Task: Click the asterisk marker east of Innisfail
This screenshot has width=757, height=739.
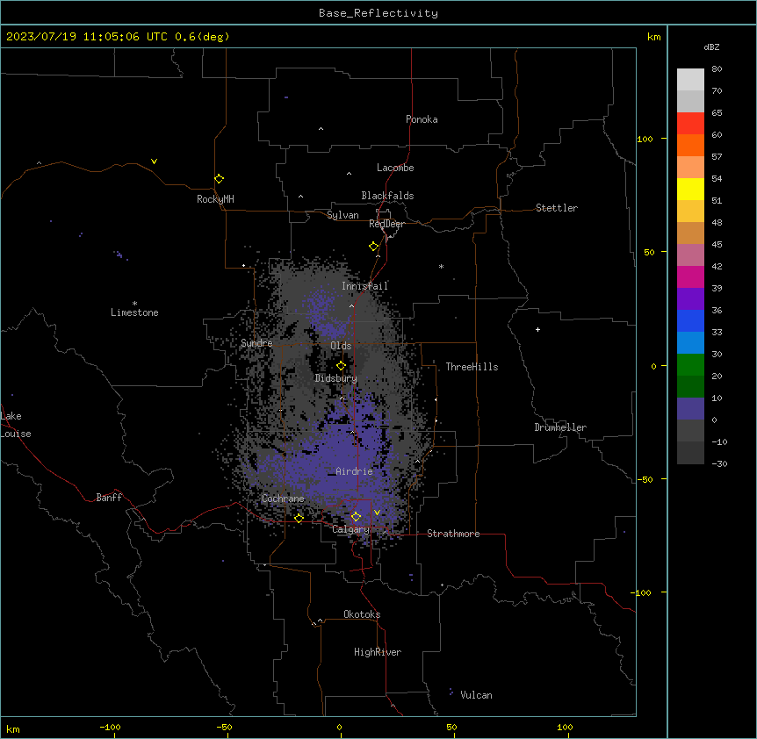Action: pos(441,266)
